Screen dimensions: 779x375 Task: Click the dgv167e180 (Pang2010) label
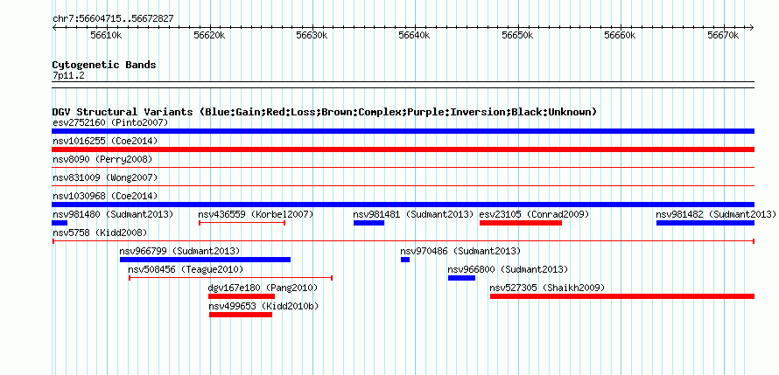coord(263,288)
